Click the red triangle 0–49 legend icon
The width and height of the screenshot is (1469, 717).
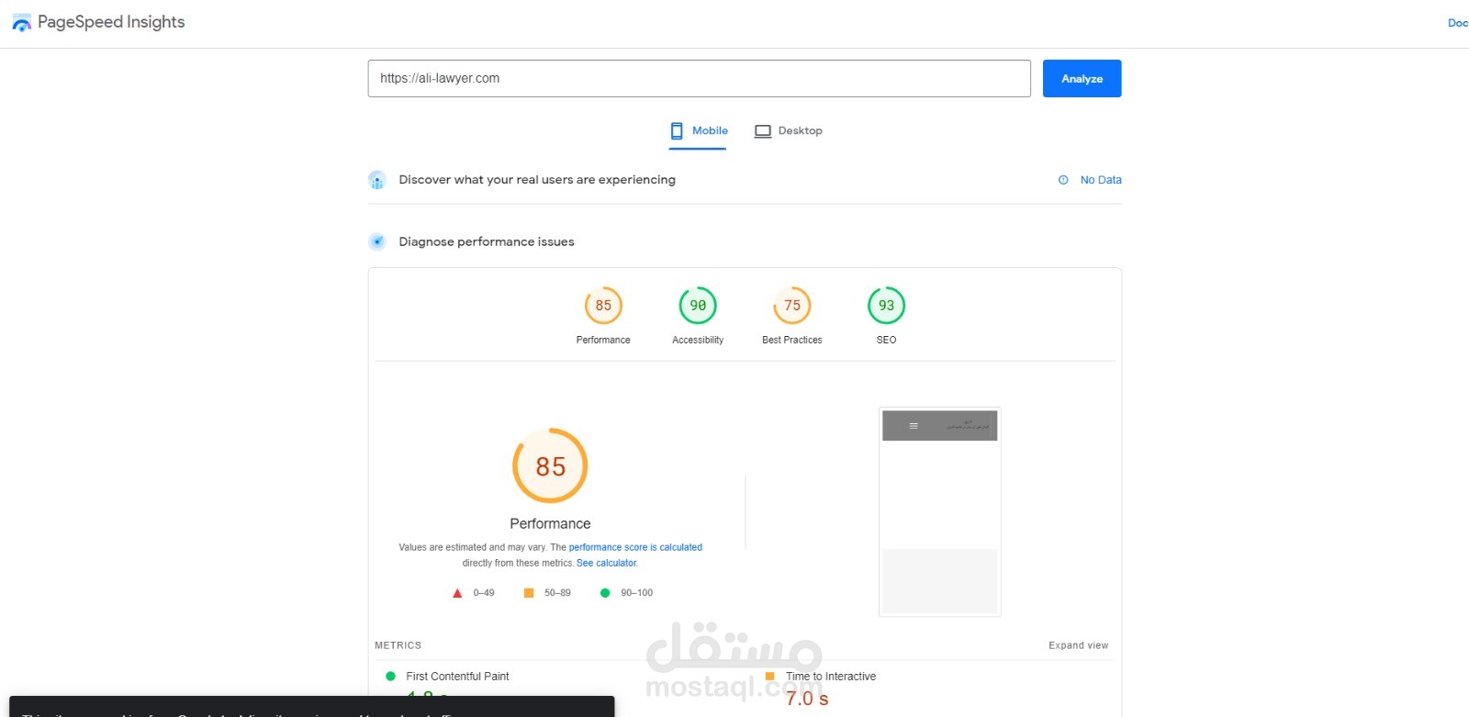pyautogui.click(x=457, y=593)
